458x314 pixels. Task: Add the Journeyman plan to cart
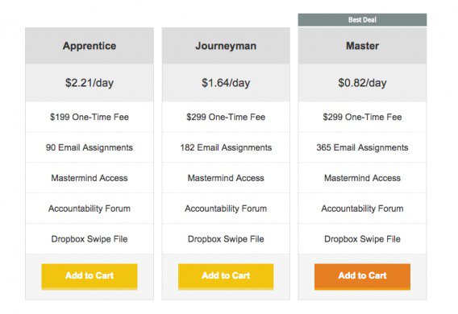pos(226,276)
